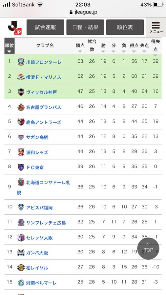Sort table by 得点 column arrow
This screenshot has height=295, width=166.
(134, 51)
